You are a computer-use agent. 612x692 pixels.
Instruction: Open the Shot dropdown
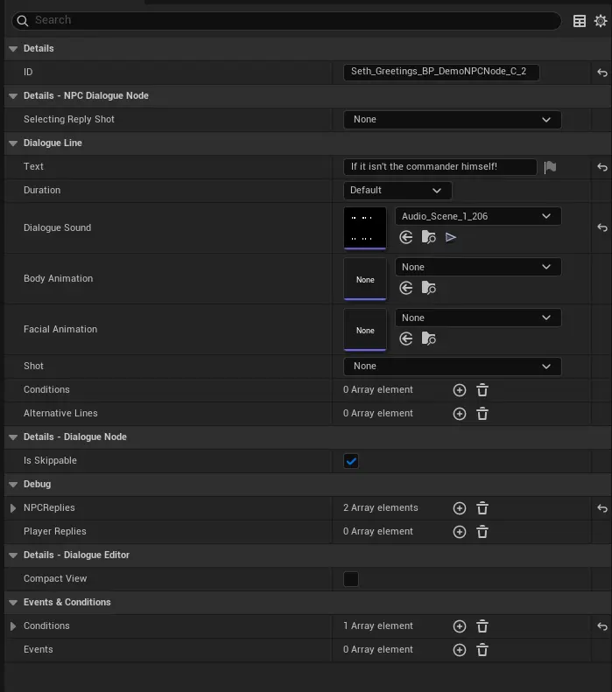tap(452, 367)
